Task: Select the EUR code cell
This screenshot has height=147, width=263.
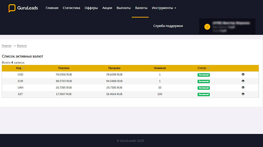Action: coord(20,81)
